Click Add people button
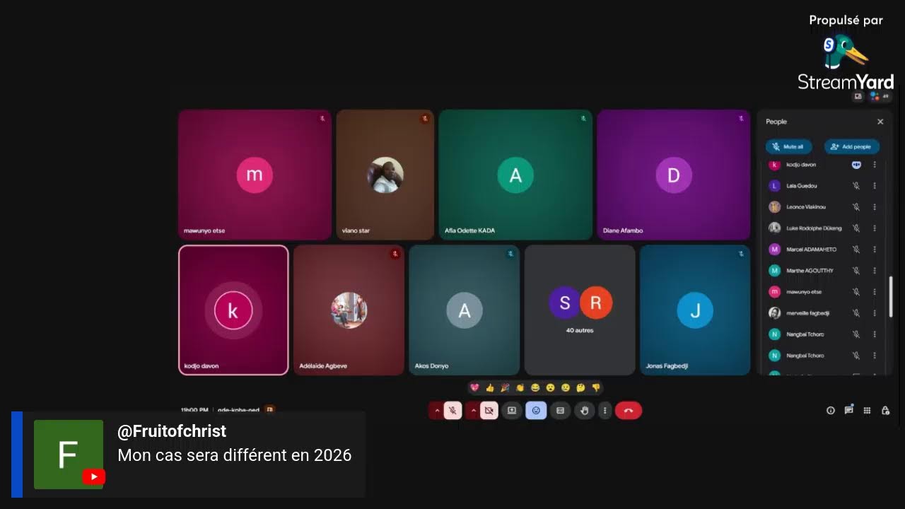 pyautogui.click(x=851, y=147)
